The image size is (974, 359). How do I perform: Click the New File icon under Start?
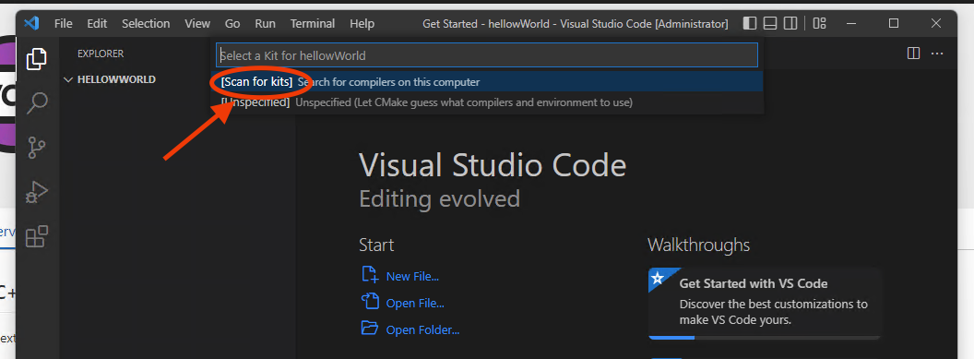tap(370, 275)
